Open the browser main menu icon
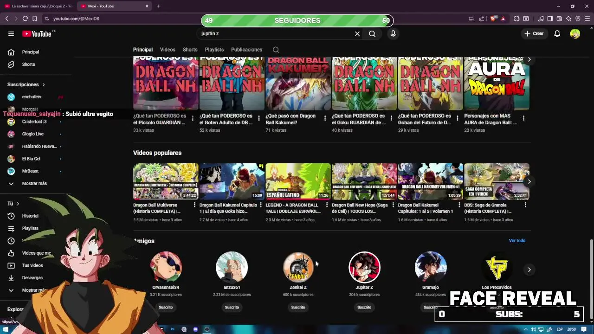The image size is (594, 334). tap(587, 19)
